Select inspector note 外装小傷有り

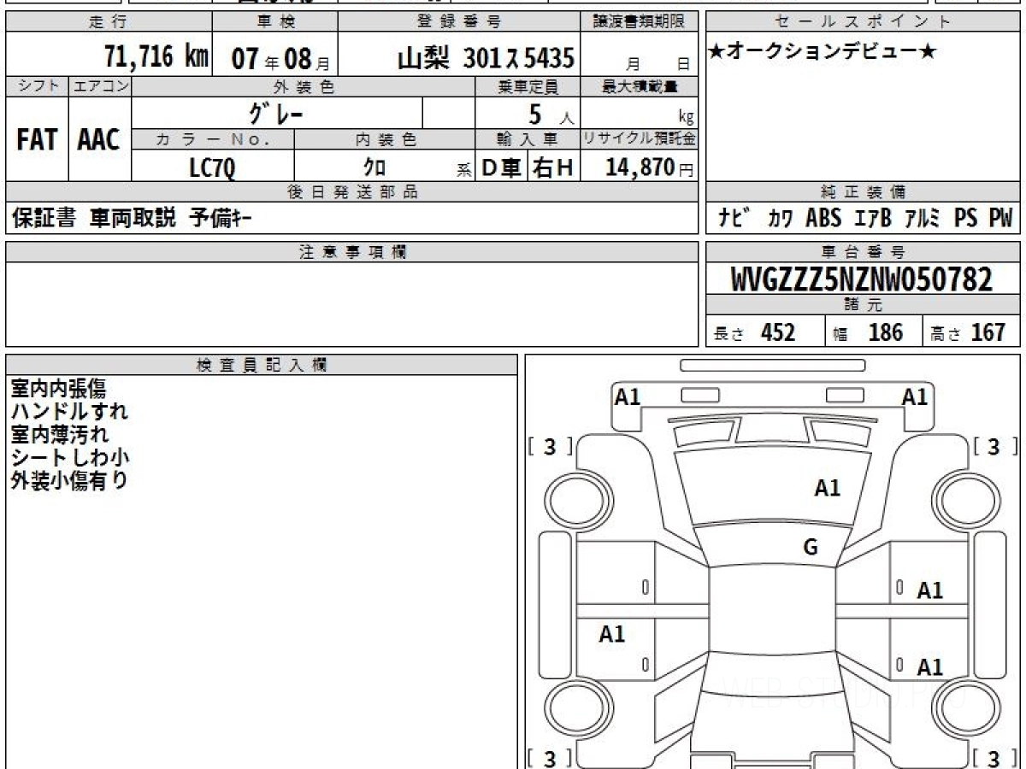(x=69, y=480)
